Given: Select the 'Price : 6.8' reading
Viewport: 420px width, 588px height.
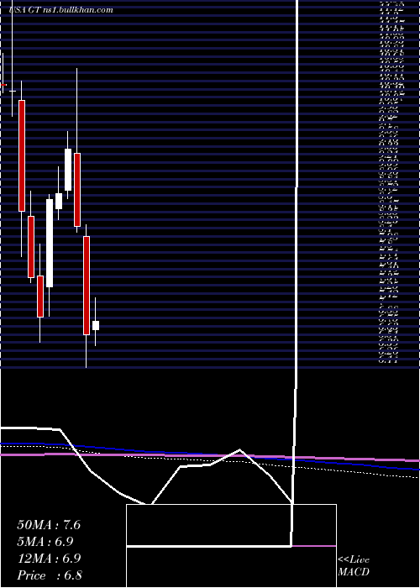Looking at the screenshot, I should coord(50,575).
